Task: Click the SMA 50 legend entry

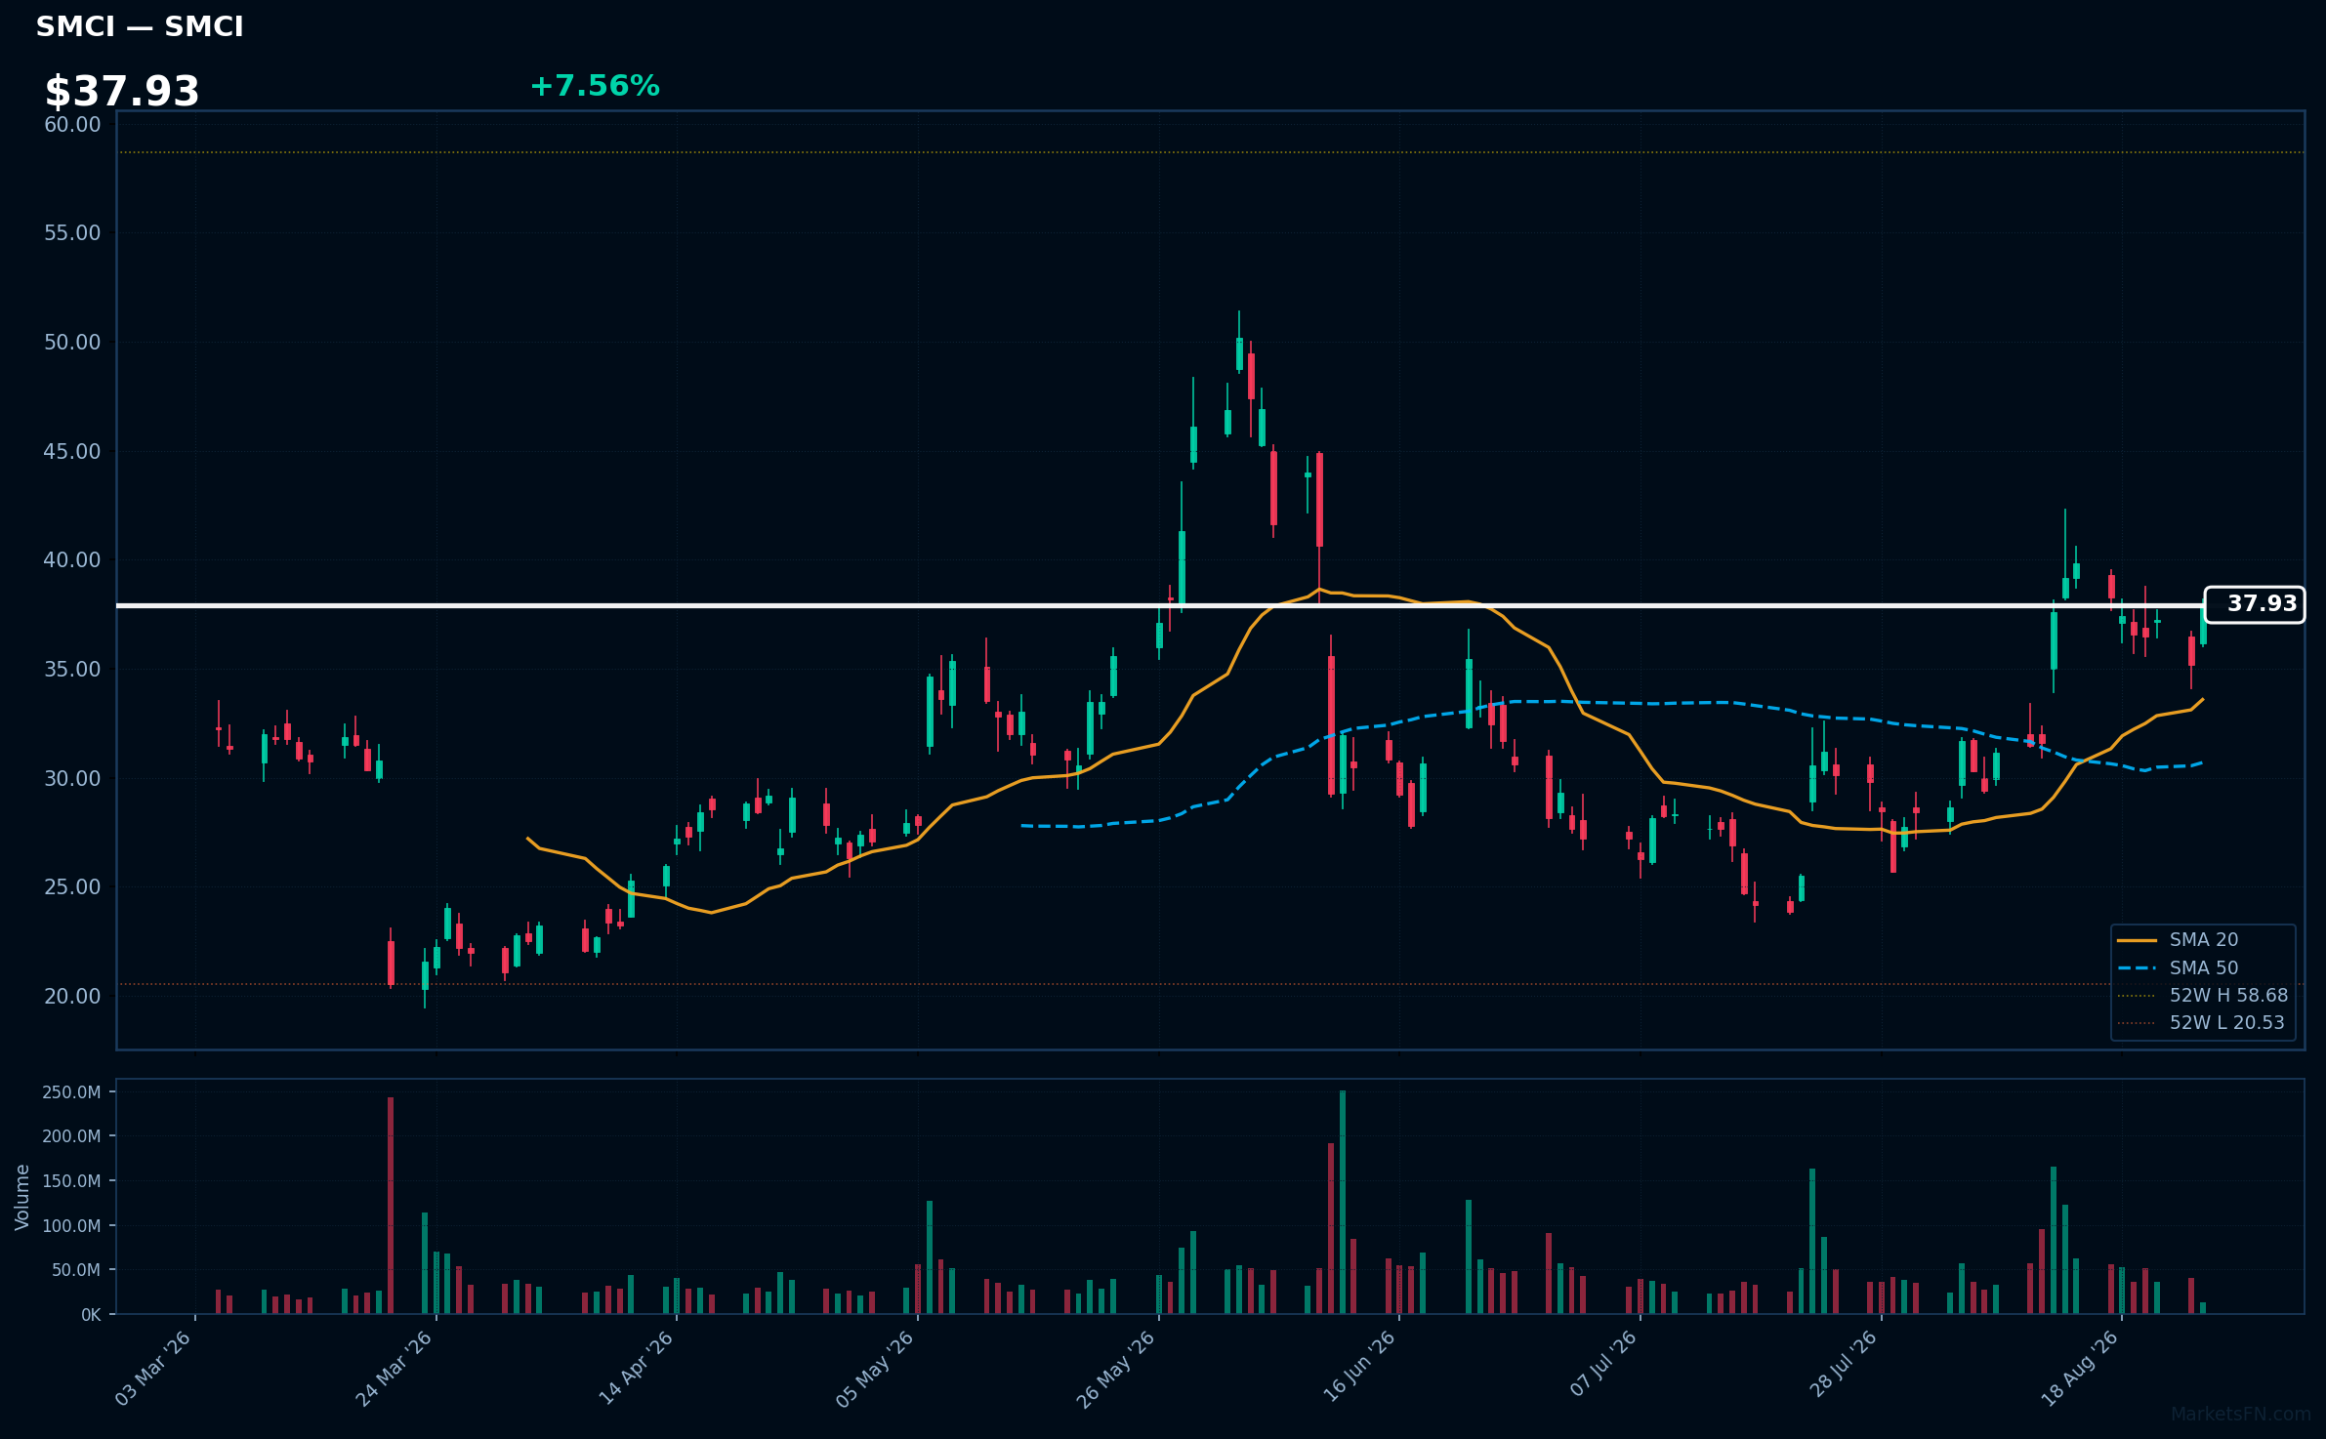Action: pyautogui.click(x=2204, y=967)
